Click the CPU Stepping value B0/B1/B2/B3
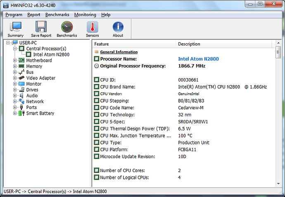 (191, 101)
